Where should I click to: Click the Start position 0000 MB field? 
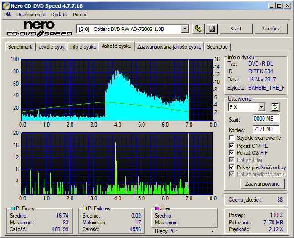(x=266, y=119)
